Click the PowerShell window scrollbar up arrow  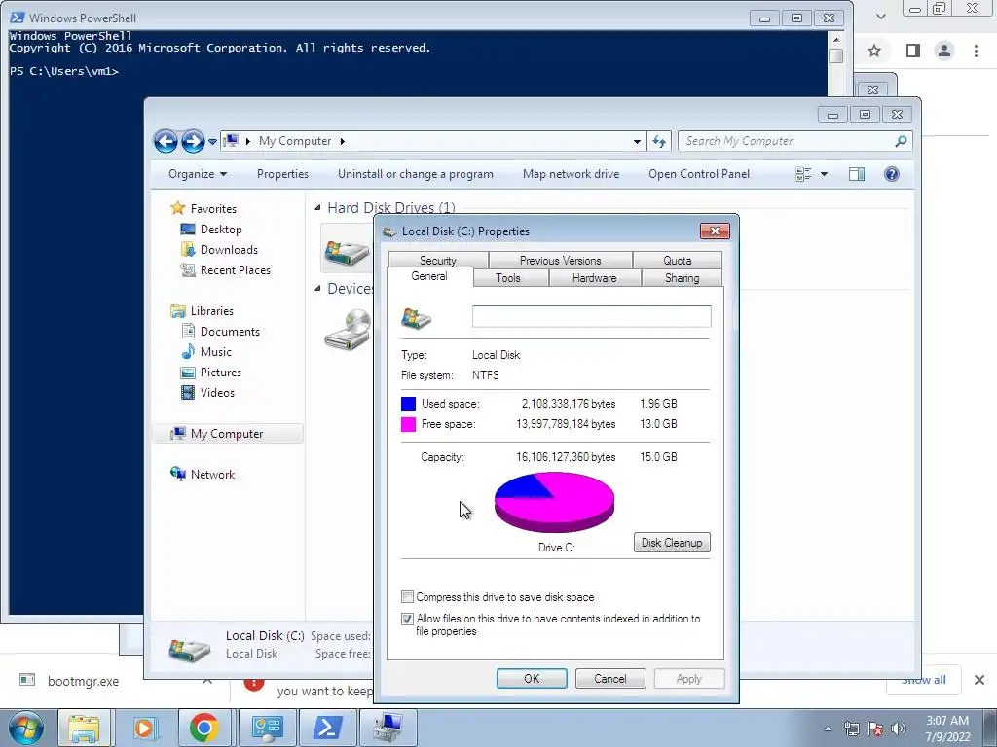[836, 39]
